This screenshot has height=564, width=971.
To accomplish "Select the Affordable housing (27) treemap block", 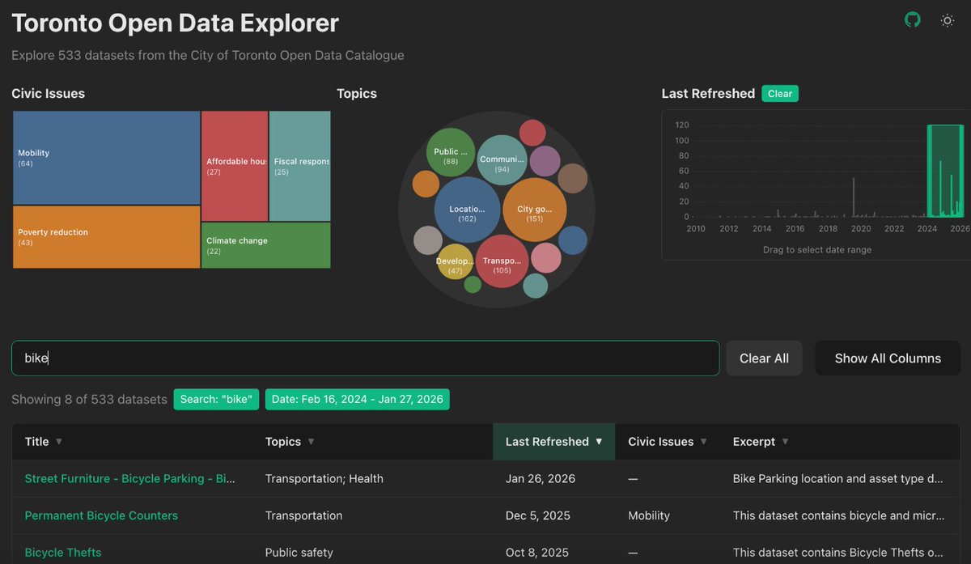I will [235, 166].
